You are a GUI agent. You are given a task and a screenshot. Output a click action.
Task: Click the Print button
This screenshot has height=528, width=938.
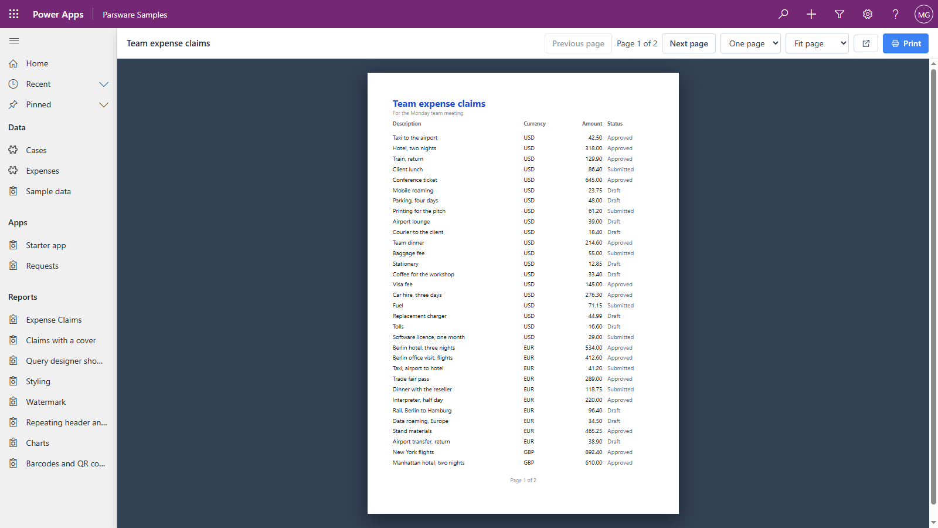[x=906, y=43]
